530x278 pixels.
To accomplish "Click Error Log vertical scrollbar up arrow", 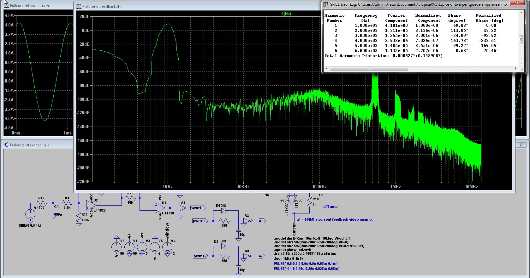I will 521,13.
